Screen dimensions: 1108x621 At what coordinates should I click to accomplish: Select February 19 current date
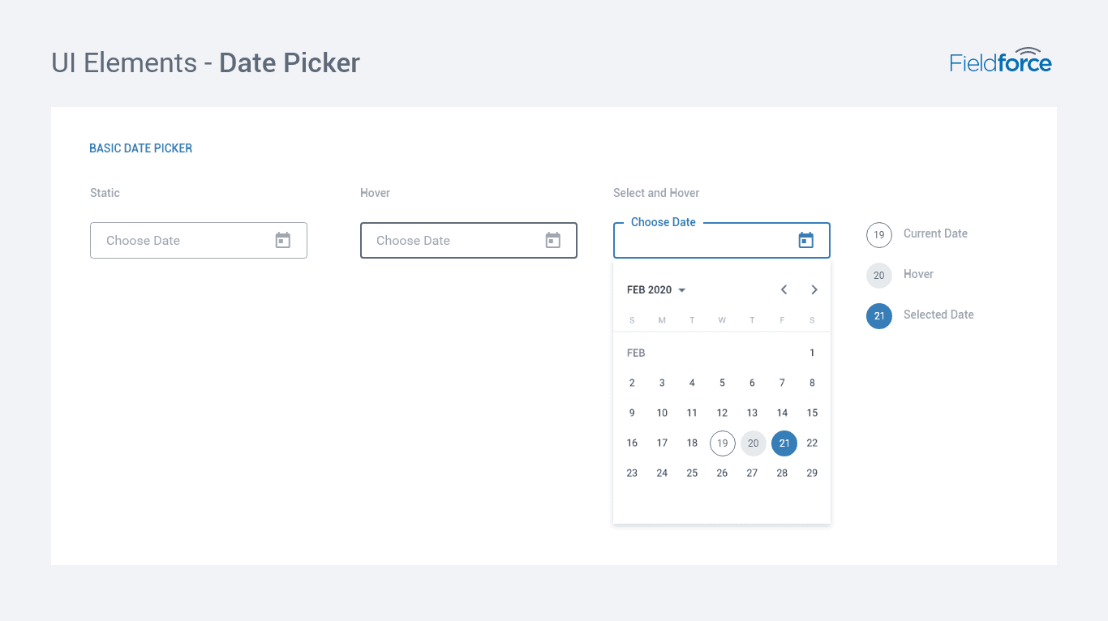(x=723, y=443)
